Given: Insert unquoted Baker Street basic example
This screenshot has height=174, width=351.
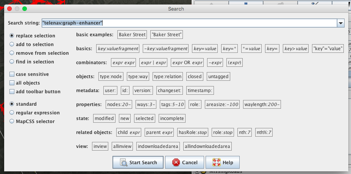Looking at the screenshot, I should (x=132, y=35).
